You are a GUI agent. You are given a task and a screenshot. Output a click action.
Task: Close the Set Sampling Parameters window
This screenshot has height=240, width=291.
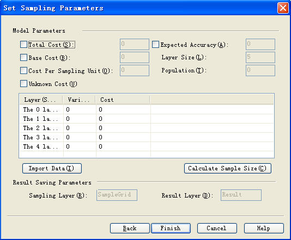[283, 8]
